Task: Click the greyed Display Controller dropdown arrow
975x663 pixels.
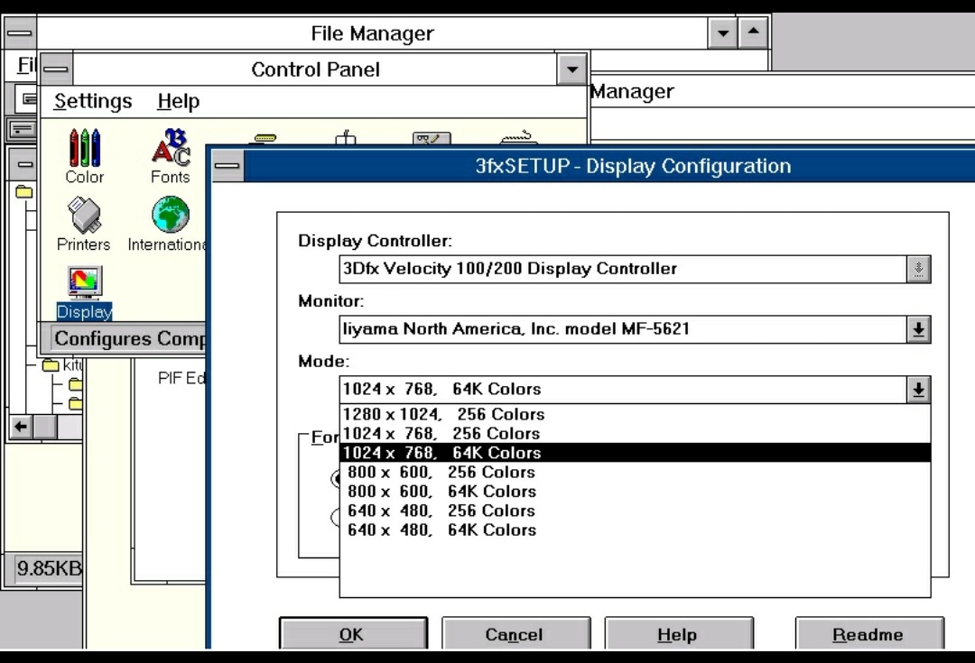Action: [x=918, y=269]
